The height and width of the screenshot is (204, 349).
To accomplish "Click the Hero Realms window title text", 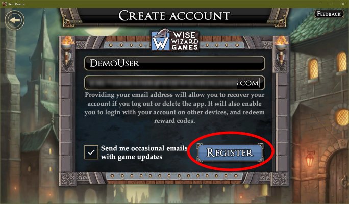I will click(16, 4).
